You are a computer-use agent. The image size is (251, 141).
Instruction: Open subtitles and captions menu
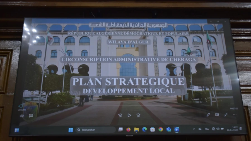point(31,116)
